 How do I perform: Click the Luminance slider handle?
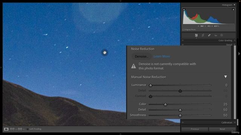pyautogui.click(x=151, y=85)
